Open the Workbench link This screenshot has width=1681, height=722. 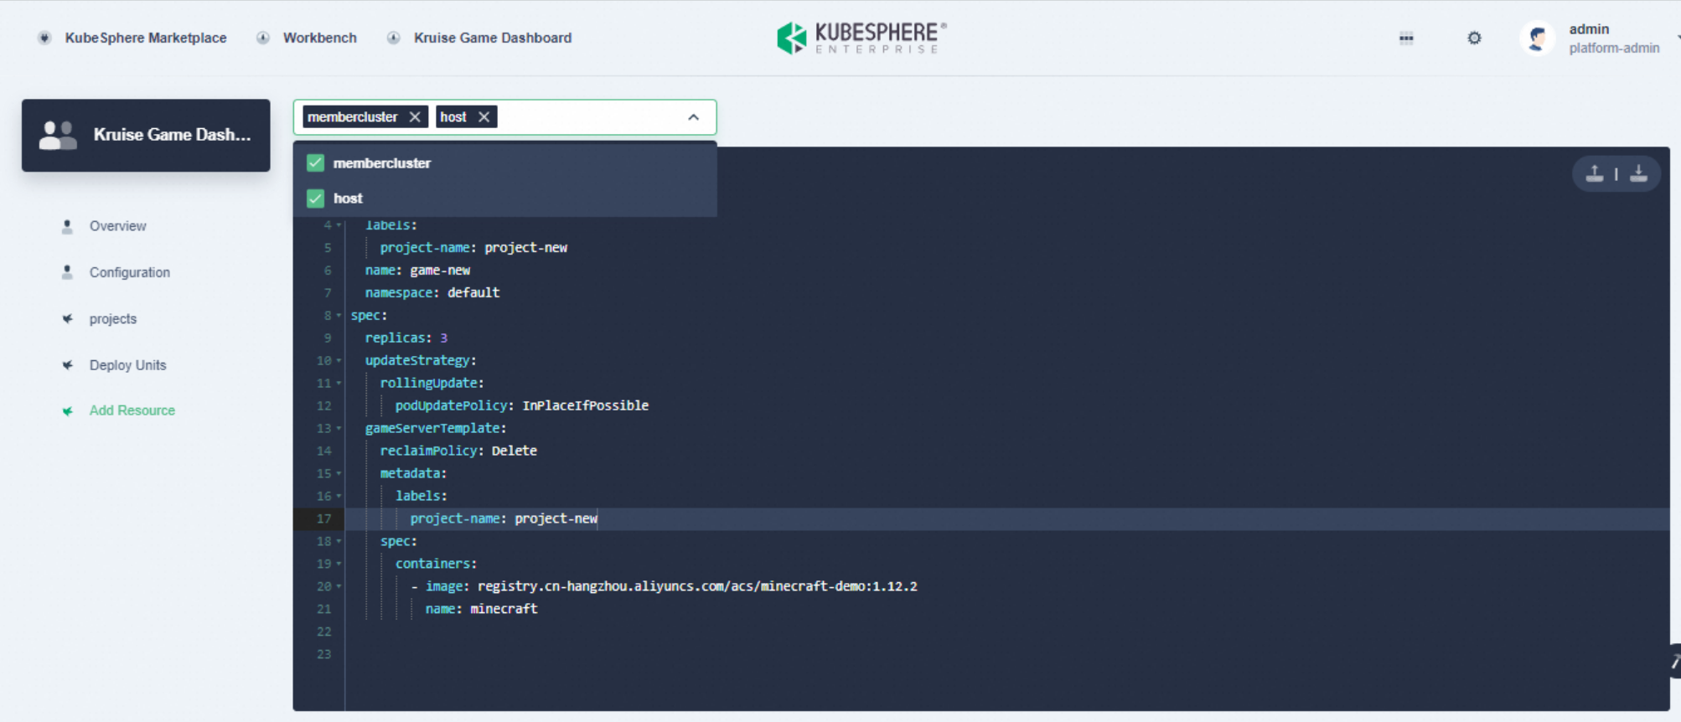pos(319,38)
